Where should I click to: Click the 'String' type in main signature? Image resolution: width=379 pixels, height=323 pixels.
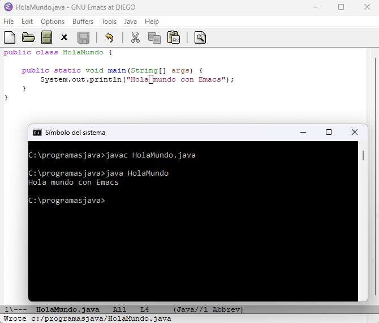144,71
